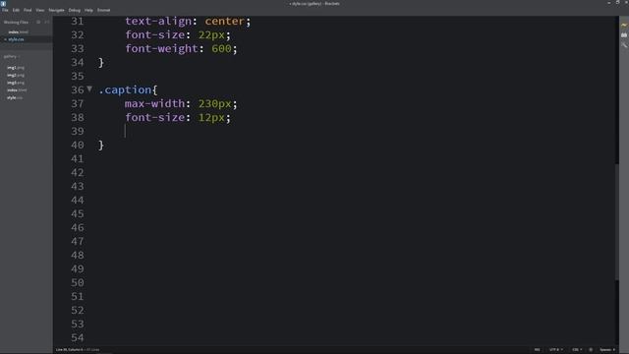Open the File menu

point(5,10)
